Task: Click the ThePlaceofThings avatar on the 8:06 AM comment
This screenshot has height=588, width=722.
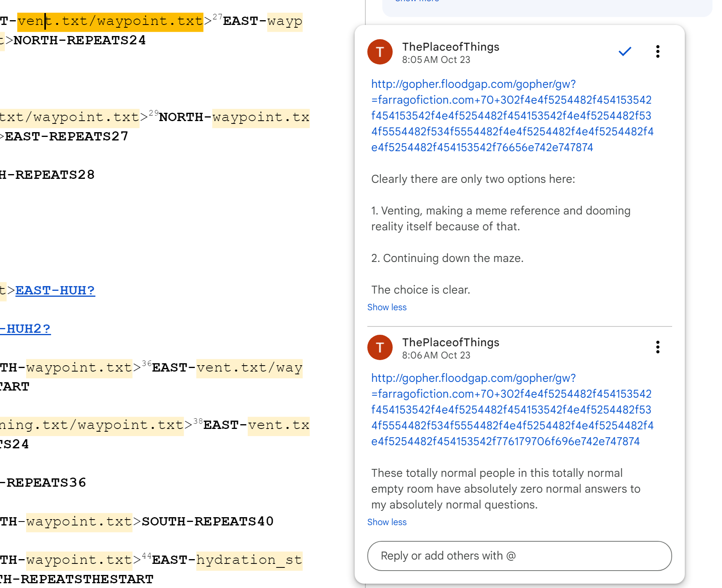Action: 380,347
